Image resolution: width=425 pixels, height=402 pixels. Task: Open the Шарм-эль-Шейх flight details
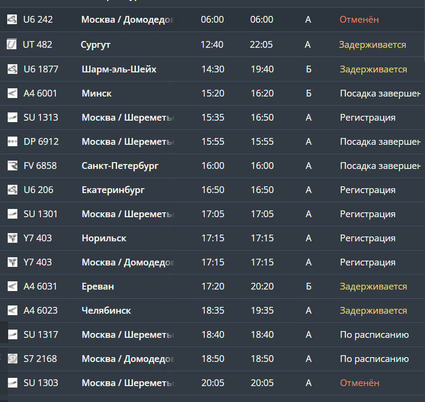(119, 69)
